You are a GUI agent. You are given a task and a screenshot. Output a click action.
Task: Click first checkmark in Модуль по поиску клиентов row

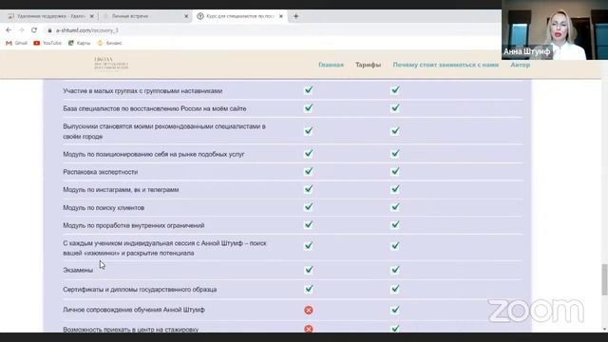pyautogui.click(x=309, y=207)
